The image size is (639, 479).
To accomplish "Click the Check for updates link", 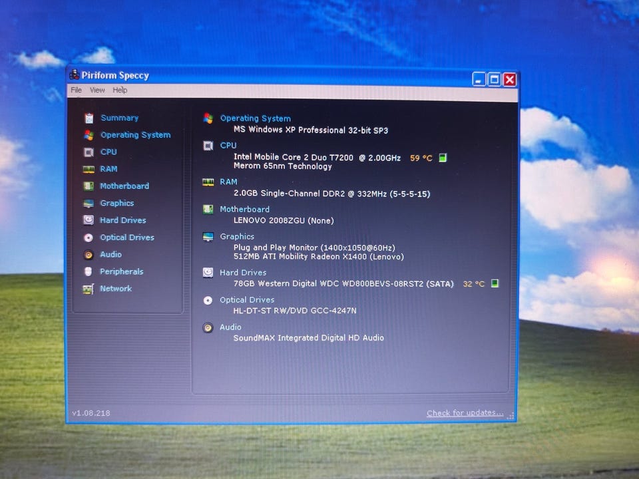I will coord(465,412).
